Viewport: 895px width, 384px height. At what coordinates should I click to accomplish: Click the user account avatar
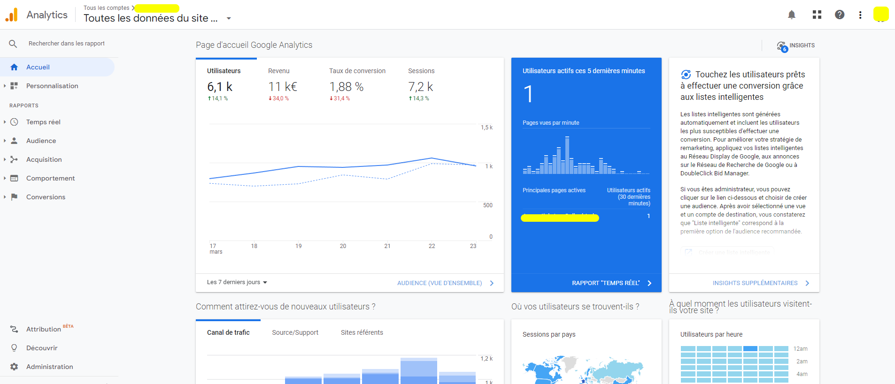coord(881,14)
